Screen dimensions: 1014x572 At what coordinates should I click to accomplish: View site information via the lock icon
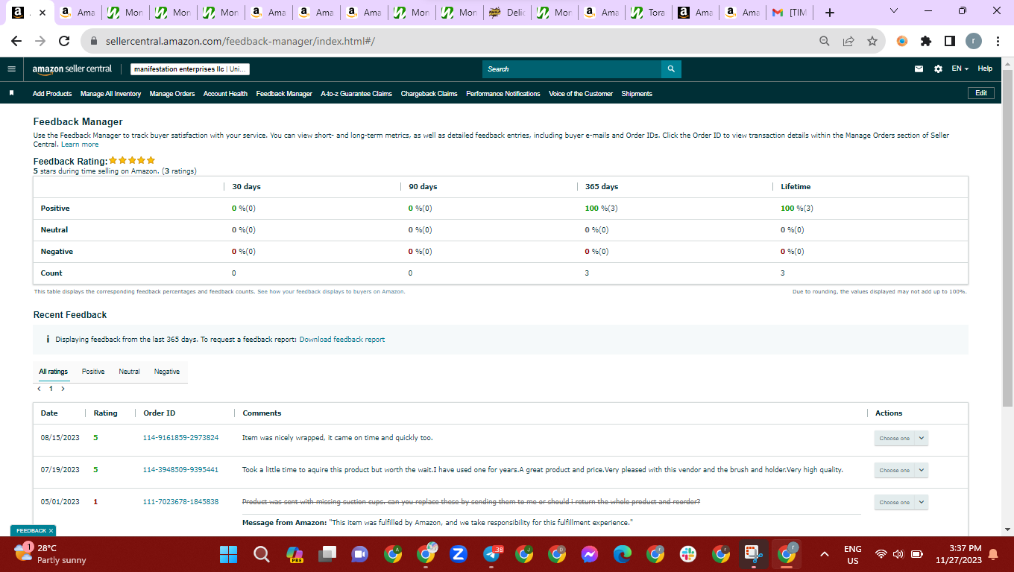tap(95, 41)
